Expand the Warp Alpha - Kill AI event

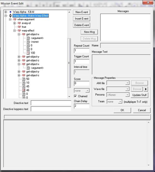click(6, 12)
